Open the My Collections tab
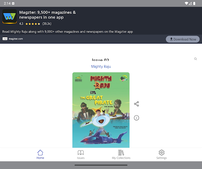This screenshot has height=169, width=202. 121,154
